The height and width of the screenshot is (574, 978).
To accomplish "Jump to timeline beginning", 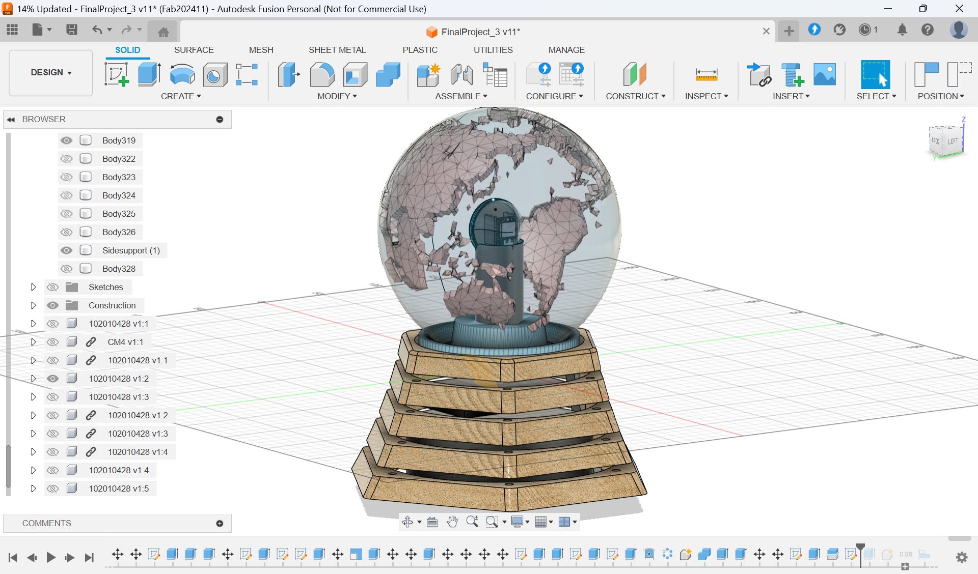I will 13,558.
